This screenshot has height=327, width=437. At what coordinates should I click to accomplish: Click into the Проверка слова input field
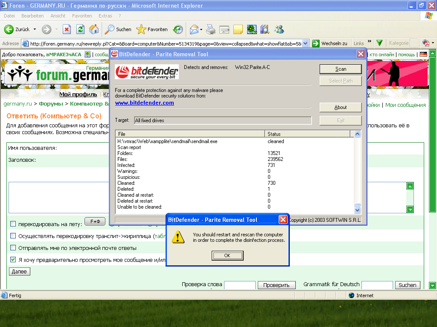(240, 285)
